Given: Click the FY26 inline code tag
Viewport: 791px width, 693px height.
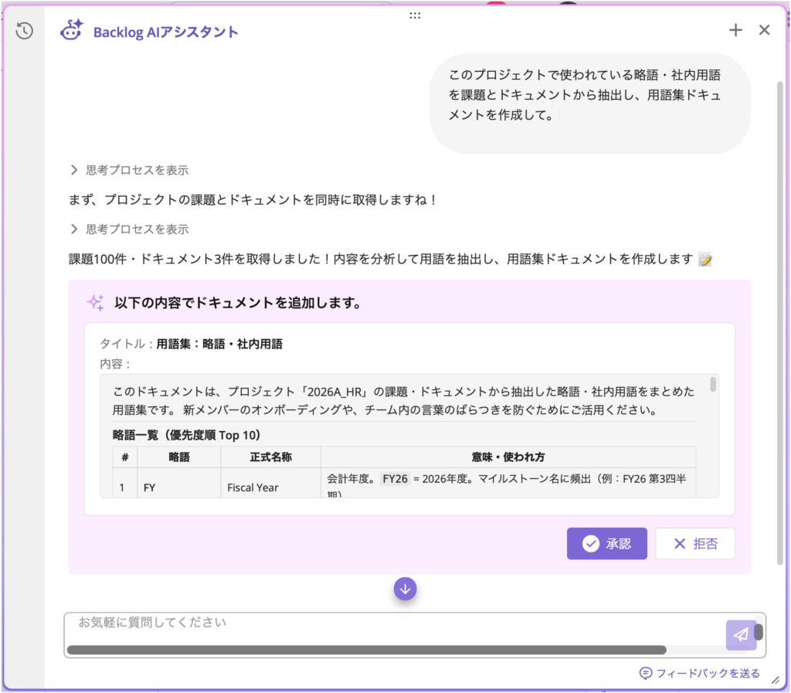Looking at the screenshot, I should coord(395,479).
